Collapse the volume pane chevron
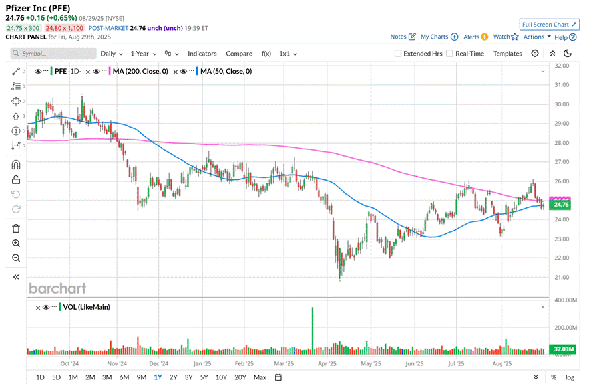The image size is (601, 388). (542, 307)
